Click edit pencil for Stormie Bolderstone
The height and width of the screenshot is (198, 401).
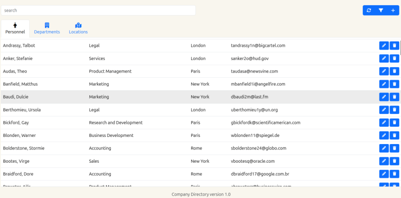coord(383,148)
